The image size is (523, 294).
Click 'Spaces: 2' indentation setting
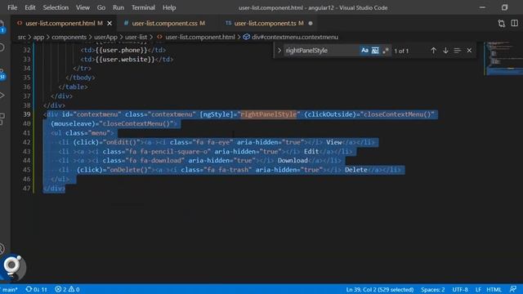(x=432, y=289)
